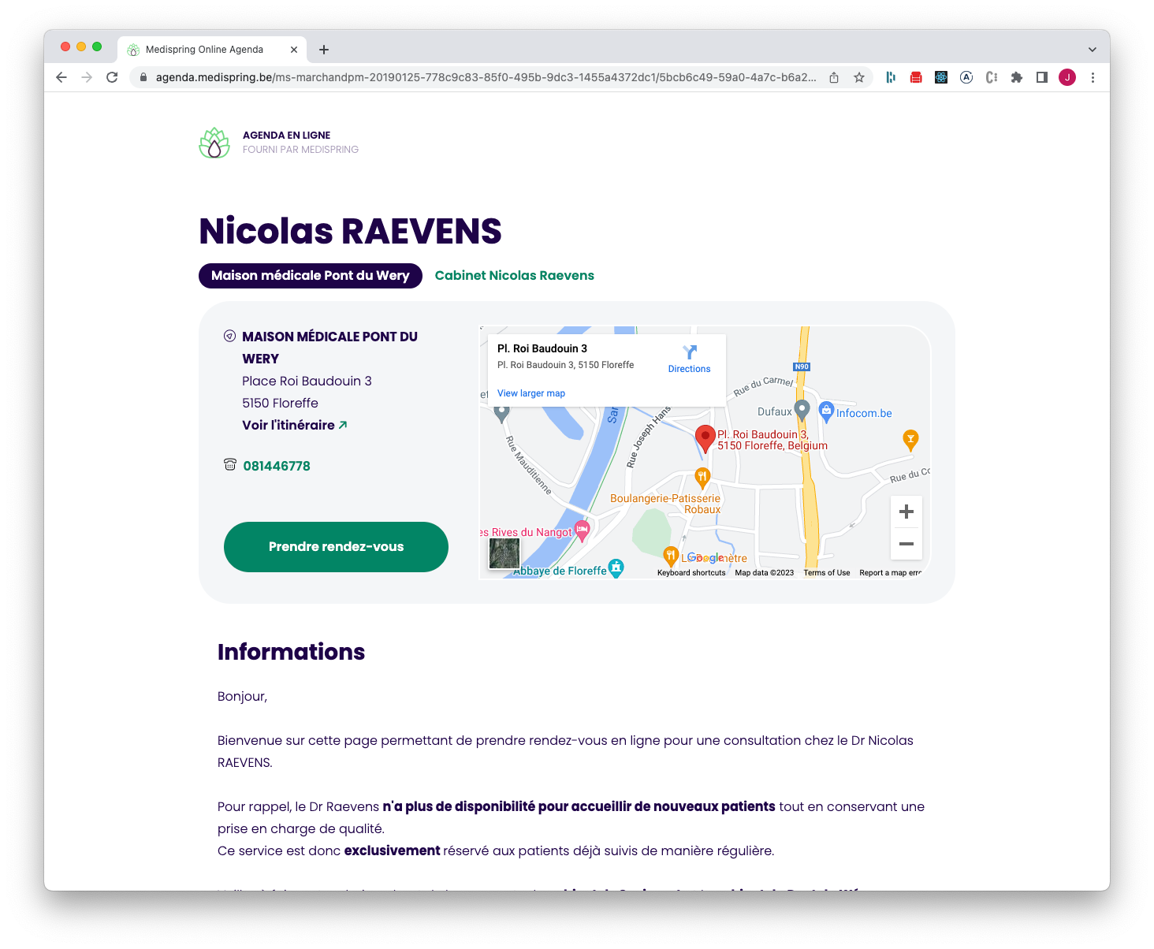This screenshot has height=949, width=1154.
Task: Click the Informations heading
Action: (291, 652)
